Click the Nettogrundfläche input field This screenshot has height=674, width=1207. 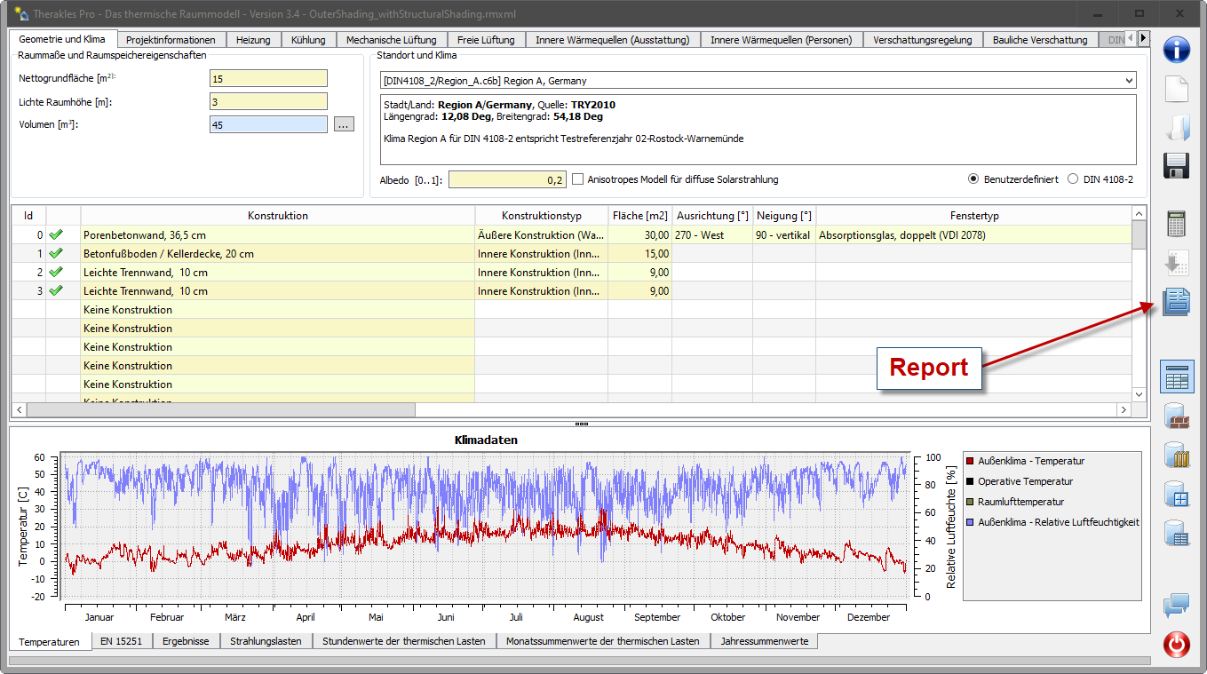point(268,79)
